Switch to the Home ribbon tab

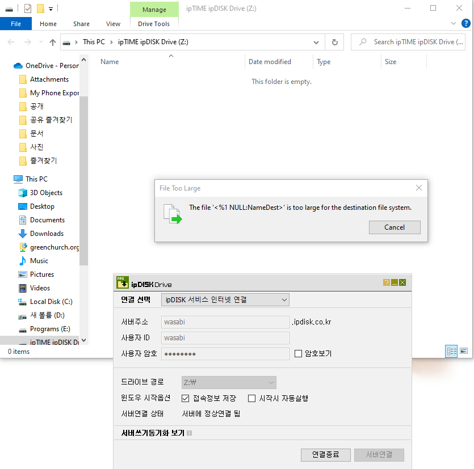(48, 24)
